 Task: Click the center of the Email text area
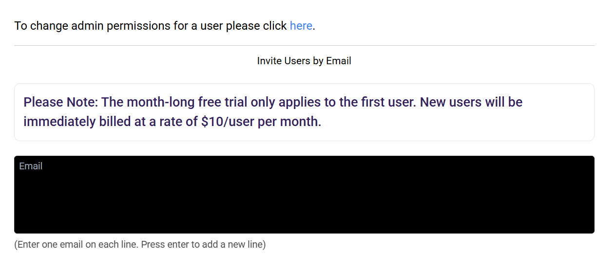tap(304, 195)
